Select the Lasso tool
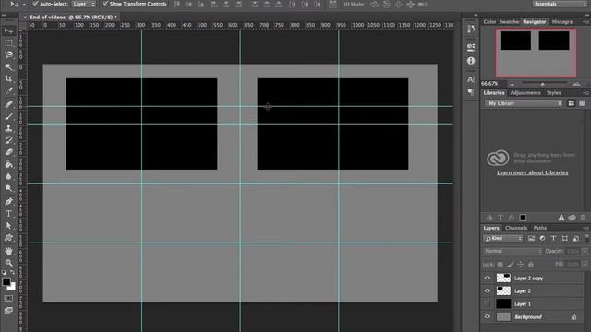591x332 pixels. (8, 55)
